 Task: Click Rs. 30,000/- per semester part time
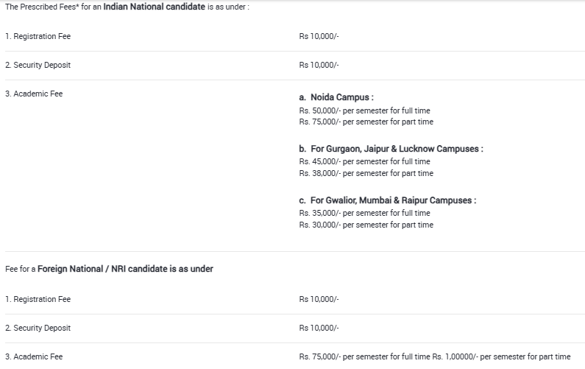pyautogui.click(x=366, y=225)
